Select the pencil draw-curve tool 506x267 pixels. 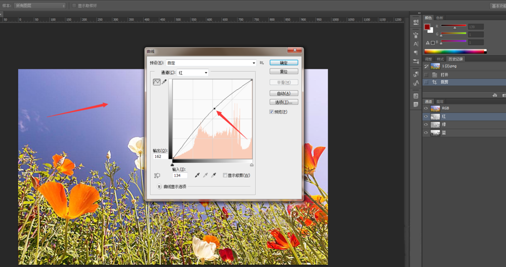tap(164, 82)
